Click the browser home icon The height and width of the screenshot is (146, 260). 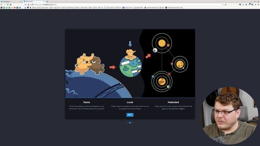pos(11,4)
